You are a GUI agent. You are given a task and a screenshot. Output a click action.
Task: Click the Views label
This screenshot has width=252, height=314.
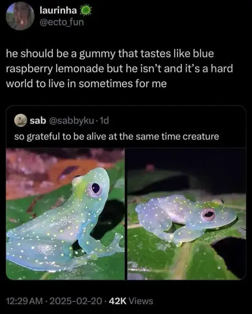141,301
